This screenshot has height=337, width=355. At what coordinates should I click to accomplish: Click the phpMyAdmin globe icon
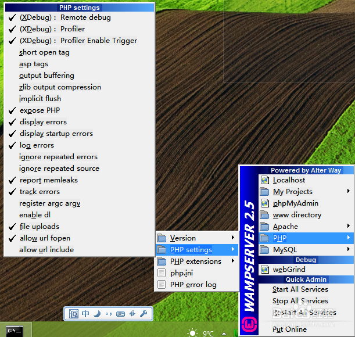[265, 203]
